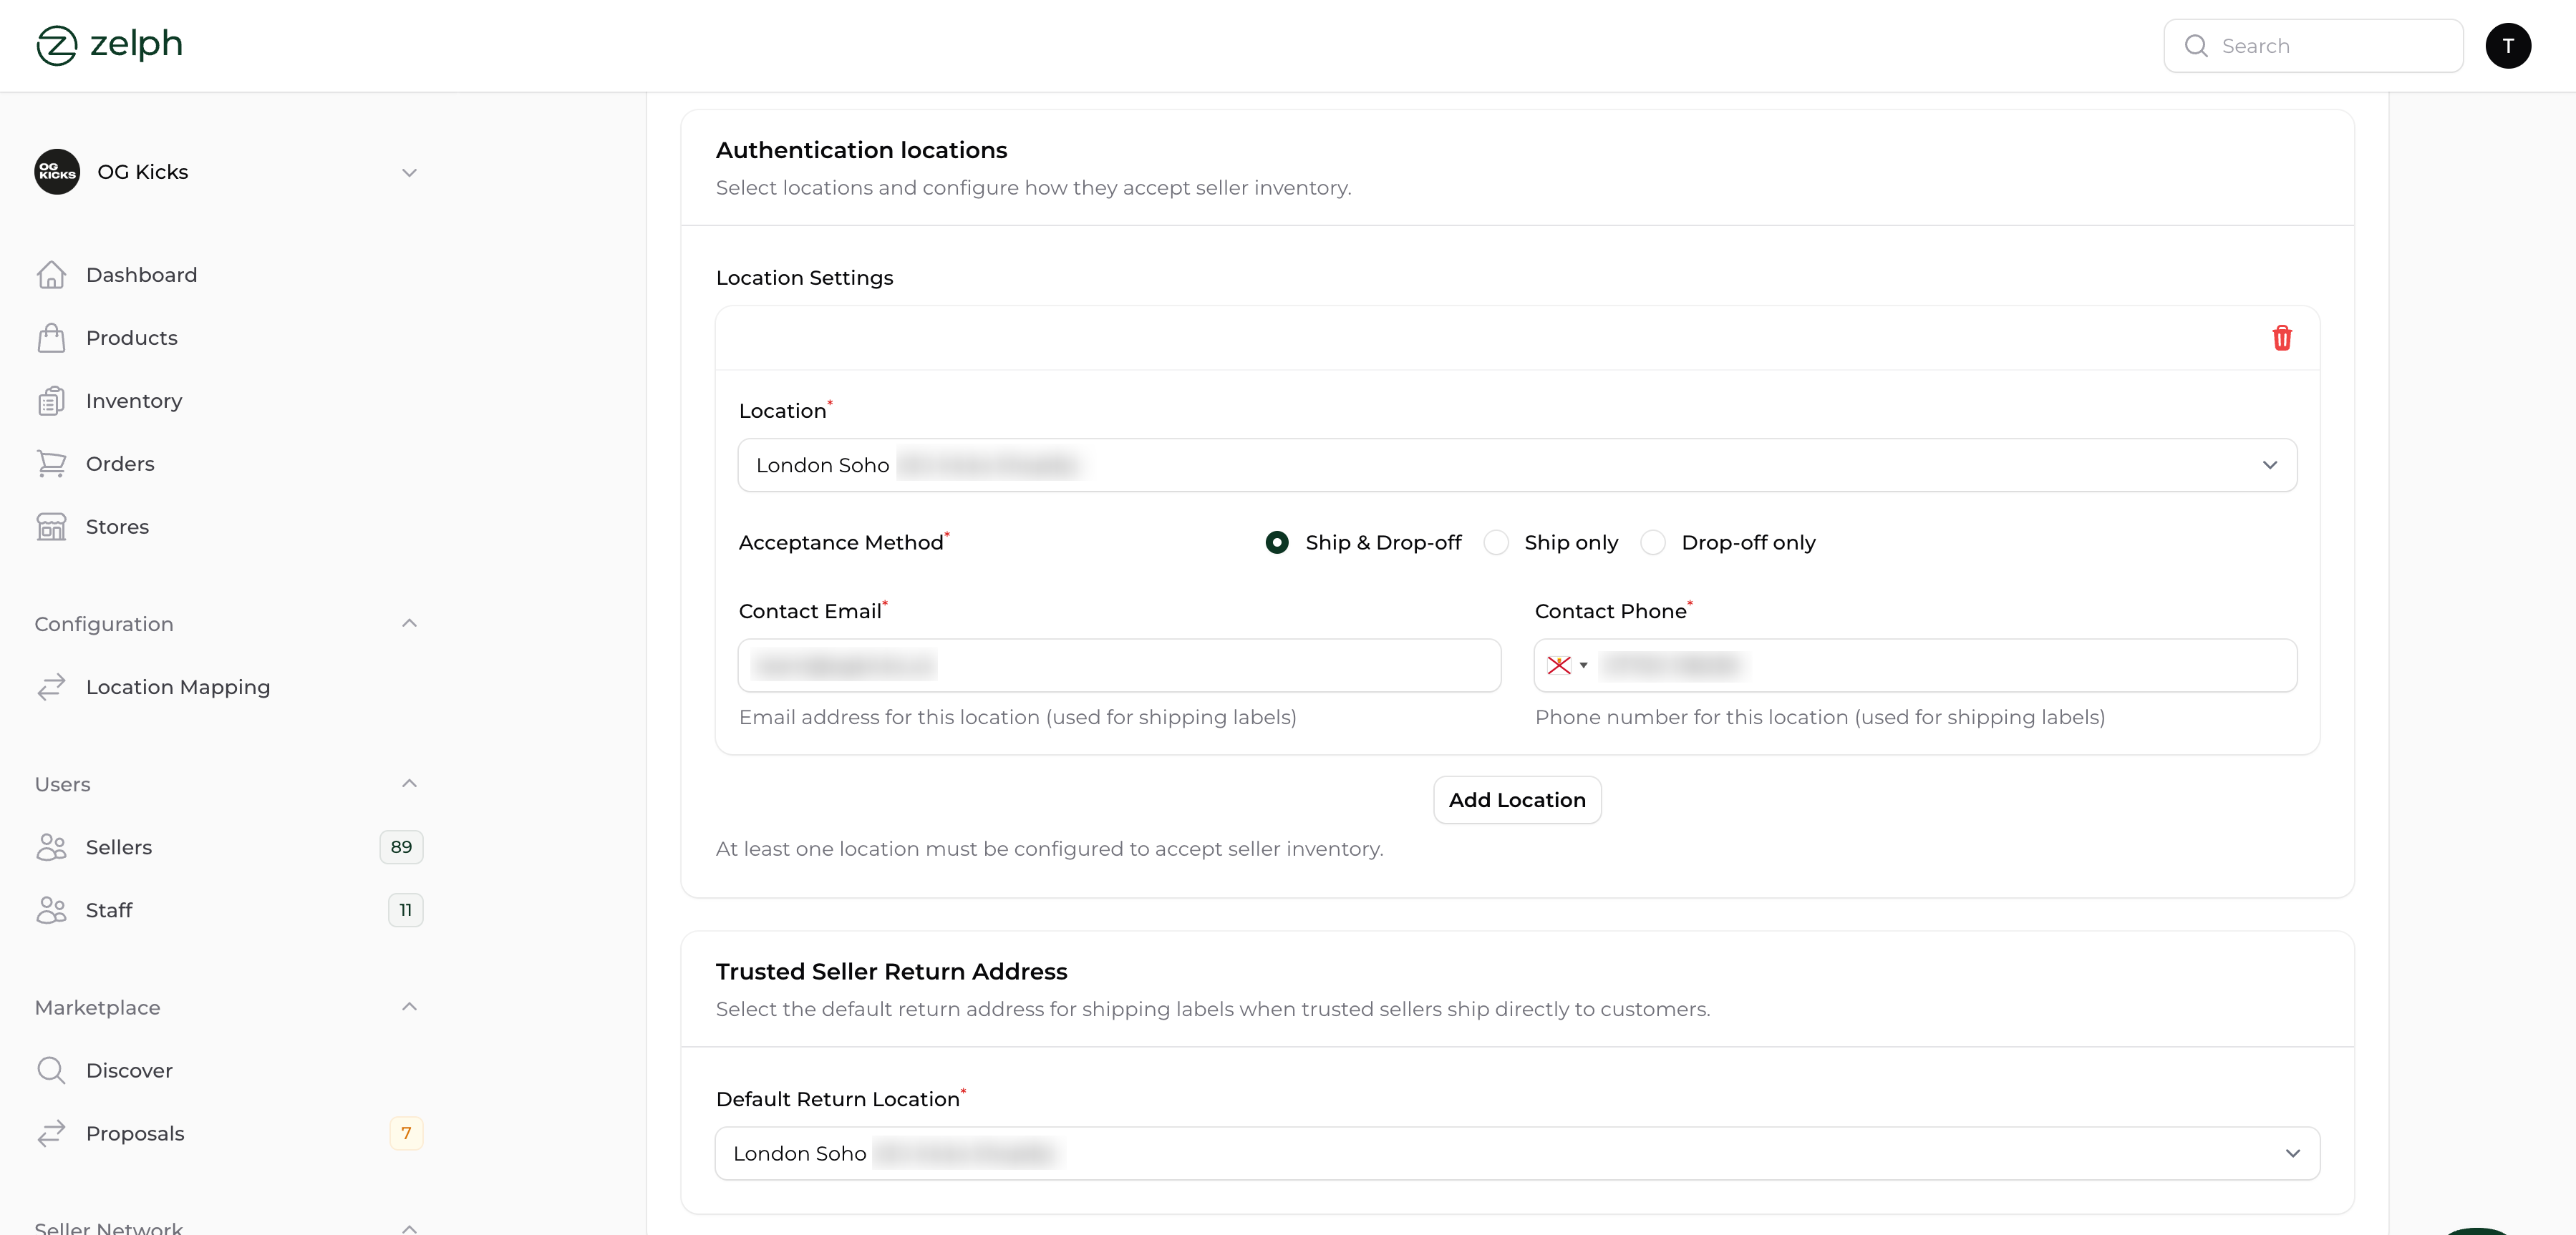
Task: Open the Discover page
Action: (128, 1070)
